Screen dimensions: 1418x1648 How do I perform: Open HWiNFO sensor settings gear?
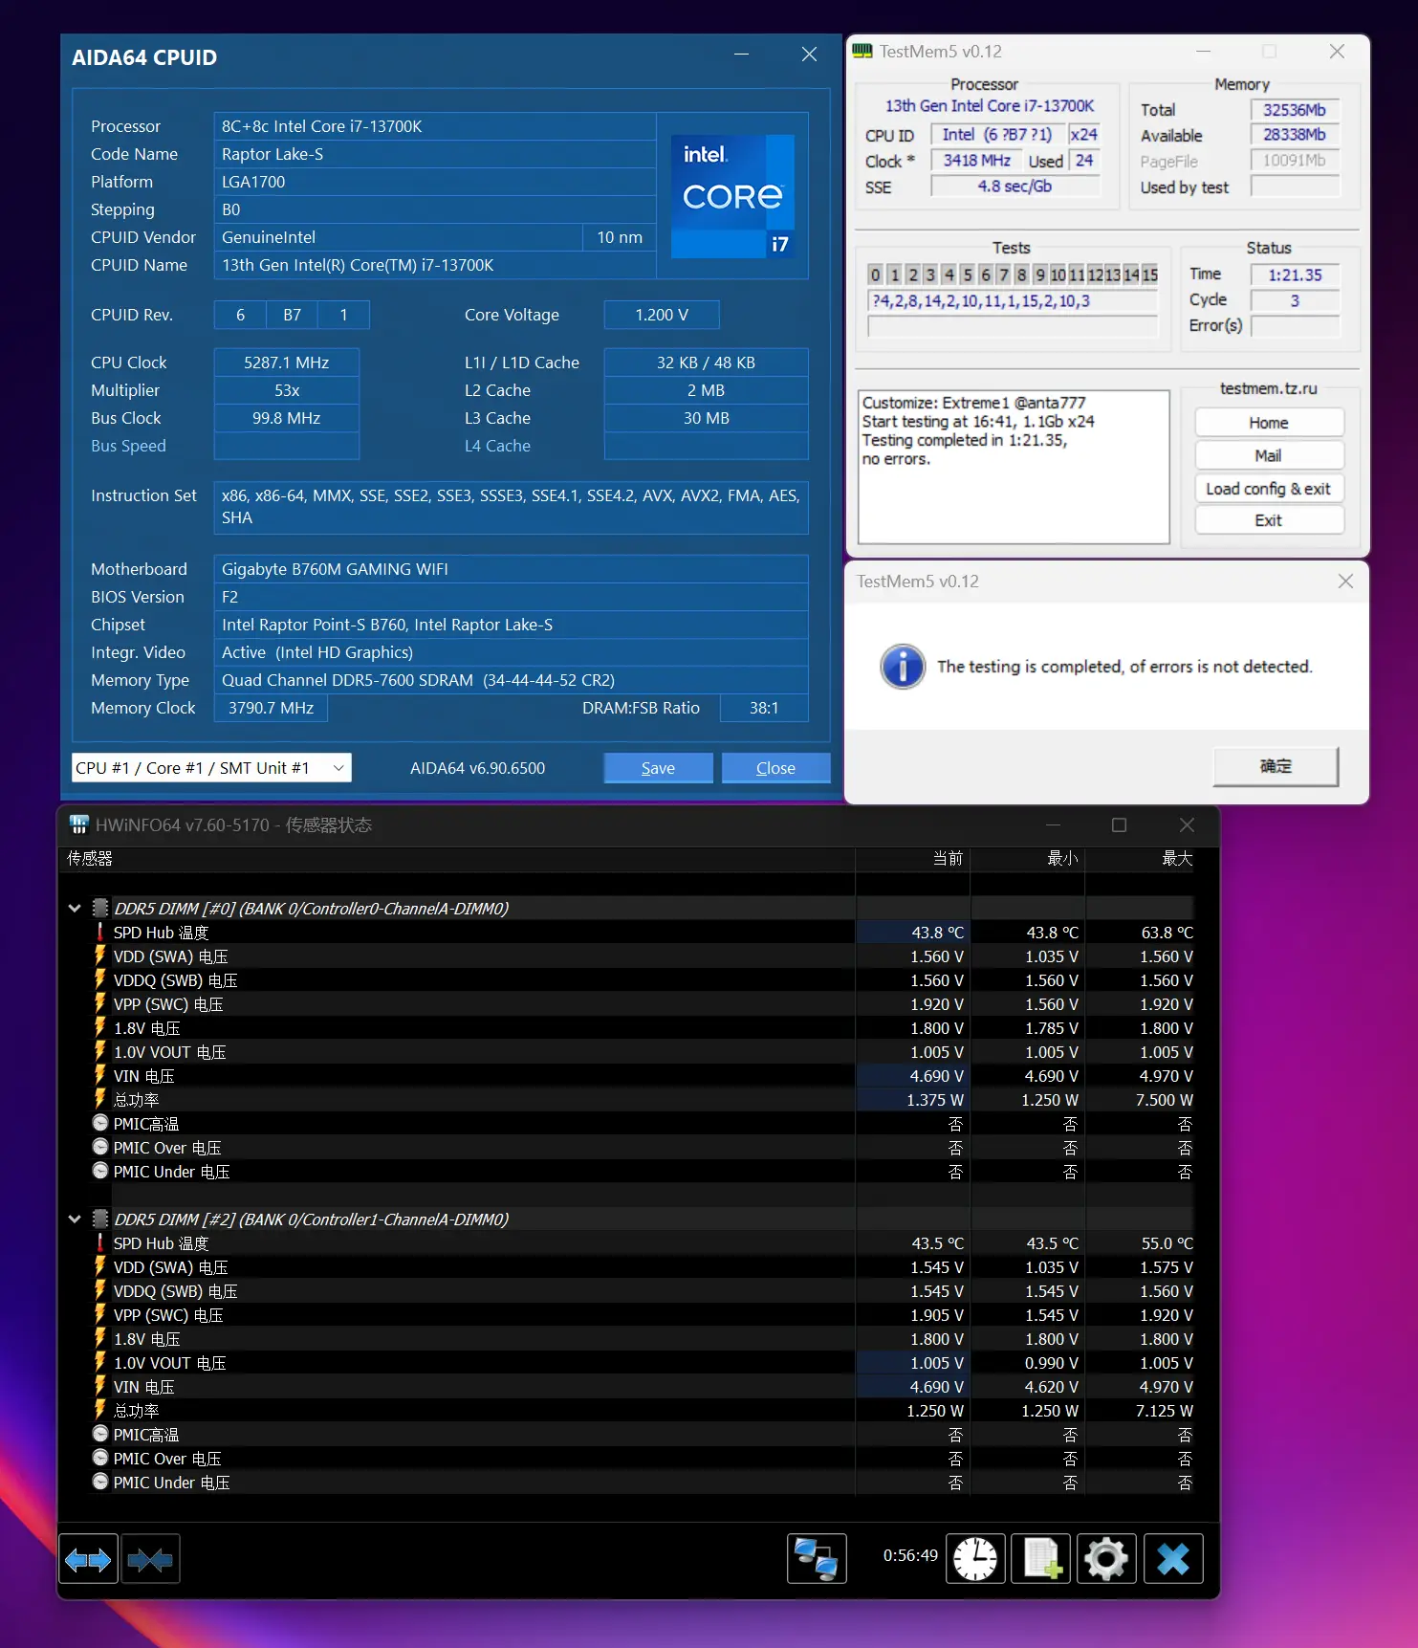1106,1559
